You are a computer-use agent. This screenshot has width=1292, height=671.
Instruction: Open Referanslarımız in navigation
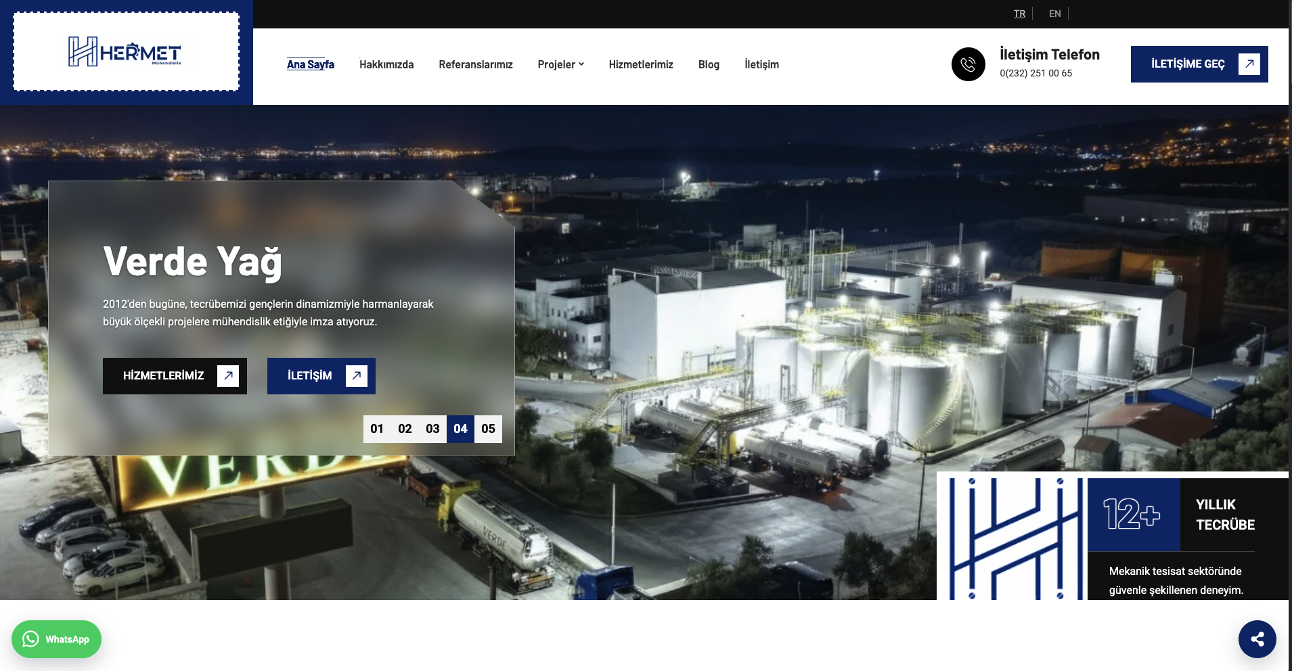(476, 64)
